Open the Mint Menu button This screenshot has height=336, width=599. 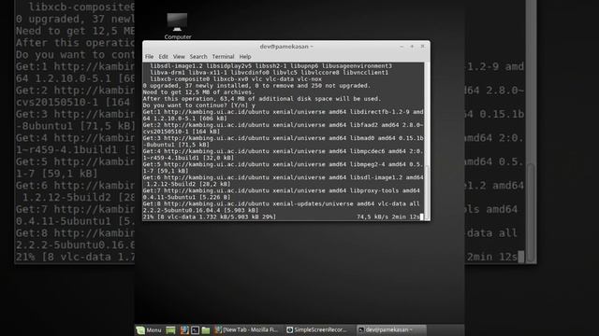(x=149, y=329)
